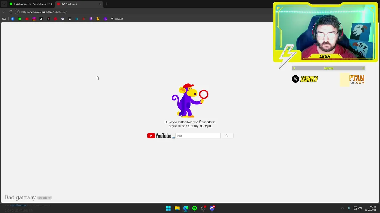Open Microsoft Edge in taskbar
380x213 pixels.
pos(186,208)
